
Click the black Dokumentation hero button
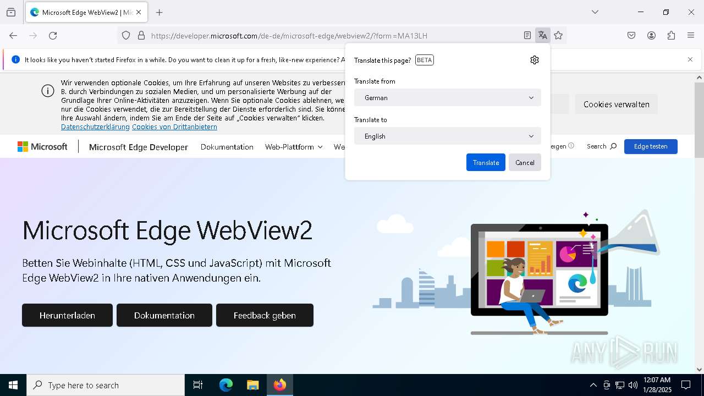tap(164, 315)
